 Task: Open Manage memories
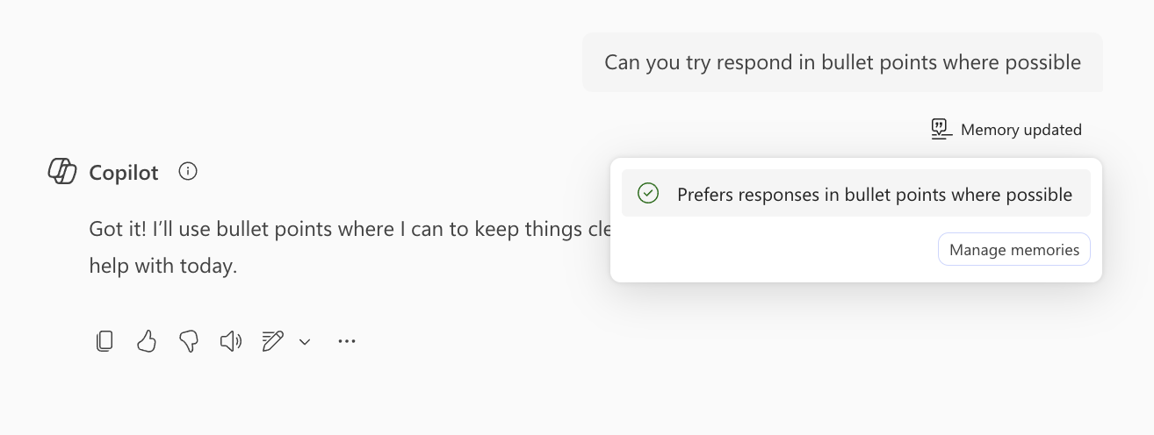coord(1014,250)
